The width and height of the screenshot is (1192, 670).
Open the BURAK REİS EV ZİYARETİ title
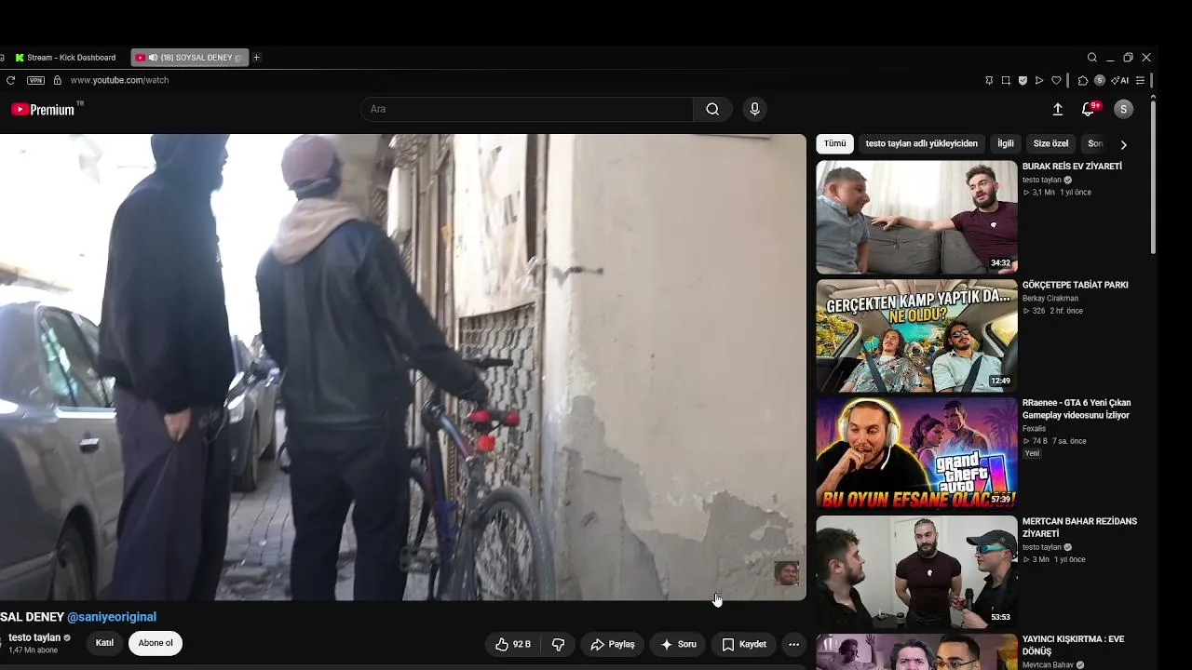click(x=1072, y=167)
